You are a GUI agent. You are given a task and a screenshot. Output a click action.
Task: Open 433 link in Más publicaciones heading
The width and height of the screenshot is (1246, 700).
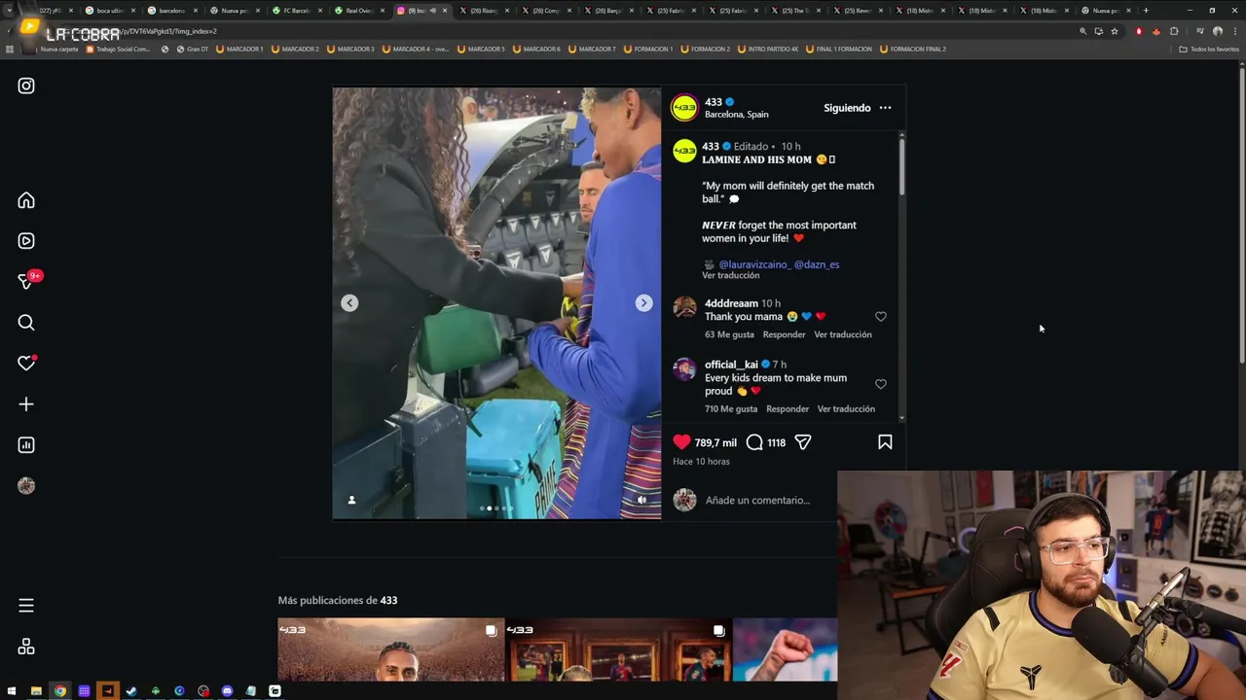click(x=388, y=601)
